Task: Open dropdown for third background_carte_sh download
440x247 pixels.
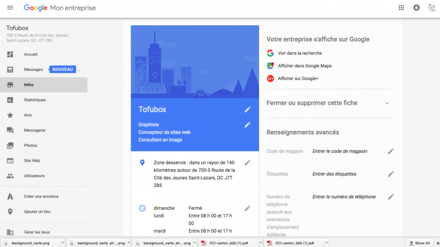Action: tap(195, 243)
